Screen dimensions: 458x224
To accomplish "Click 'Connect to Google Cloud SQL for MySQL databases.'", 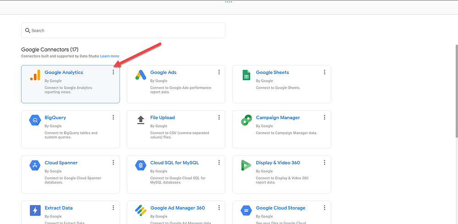I will [x=178, y=180].
